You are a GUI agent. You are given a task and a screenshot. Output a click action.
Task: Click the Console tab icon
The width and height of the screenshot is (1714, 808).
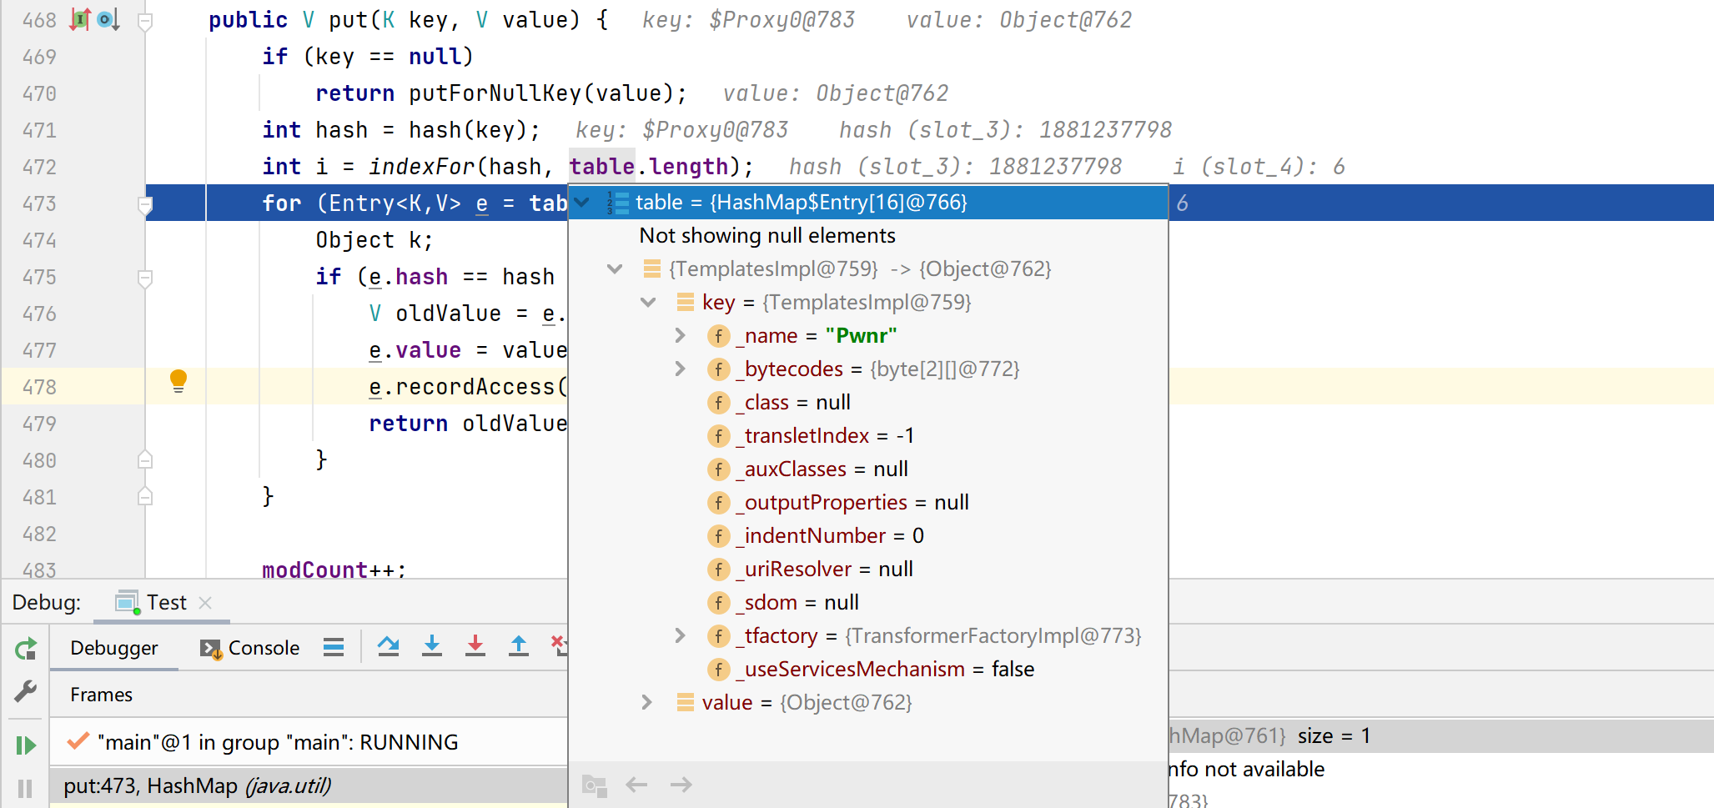pyautogui.click(x=211, y=649)
